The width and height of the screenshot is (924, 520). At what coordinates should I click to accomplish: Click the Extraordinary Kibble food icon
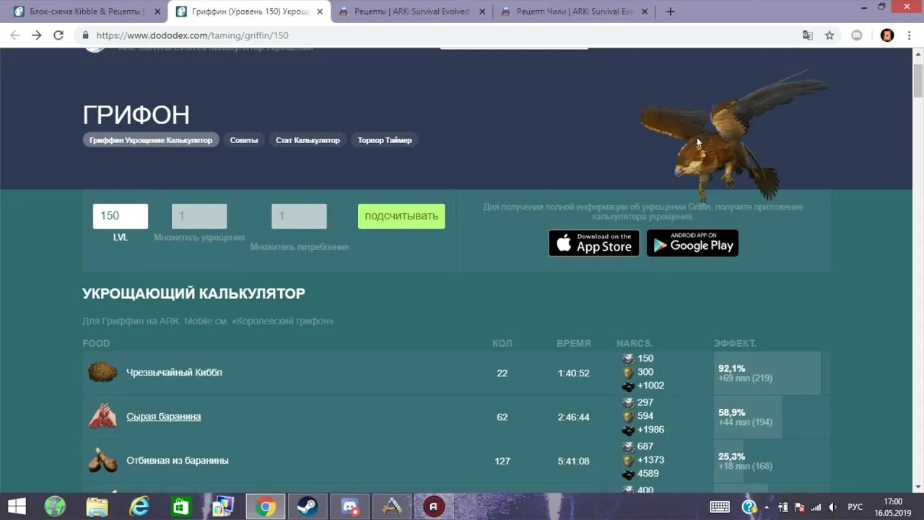(x=103, y=373)
